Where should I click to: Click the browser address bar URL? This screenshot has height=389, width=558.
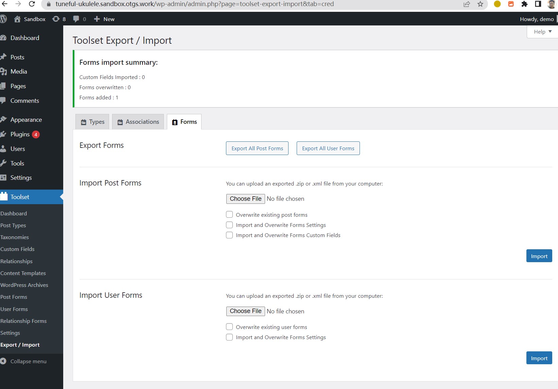click(195, 4)
